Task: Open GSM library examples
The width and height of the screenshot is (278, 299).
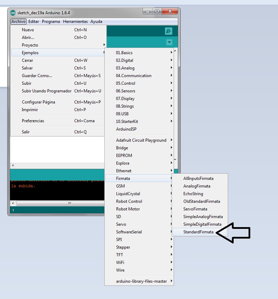Action: tap(139, 186)
